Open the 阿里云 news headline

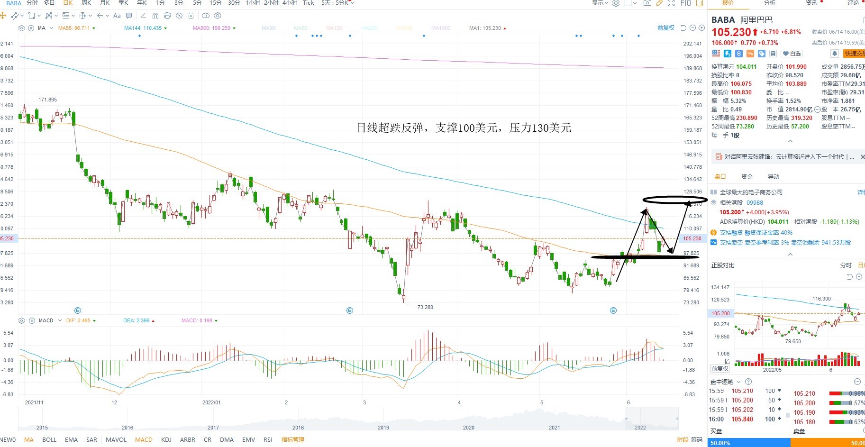click(789, 156)
